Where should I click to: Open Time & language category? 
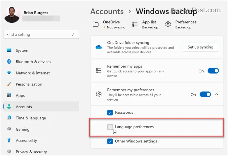[x=41, y=118]
